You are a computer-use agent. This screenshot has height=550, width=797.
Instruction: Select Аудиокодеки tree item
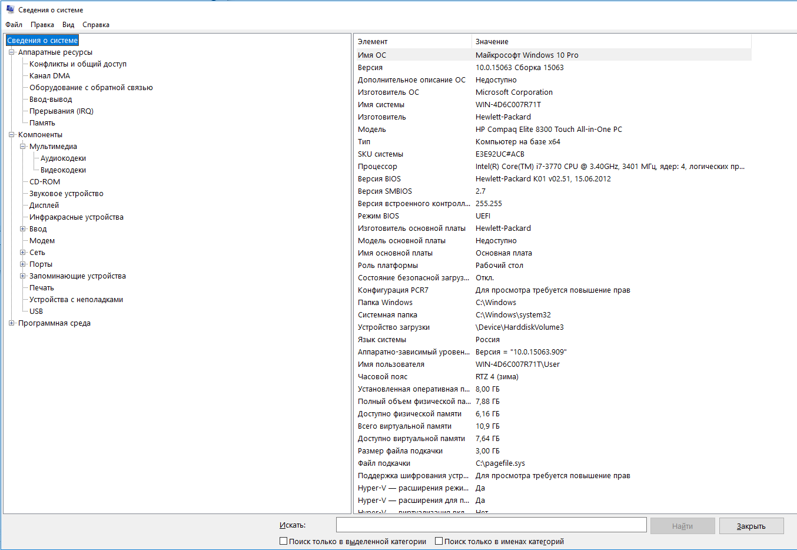click(x=63, y=158)
